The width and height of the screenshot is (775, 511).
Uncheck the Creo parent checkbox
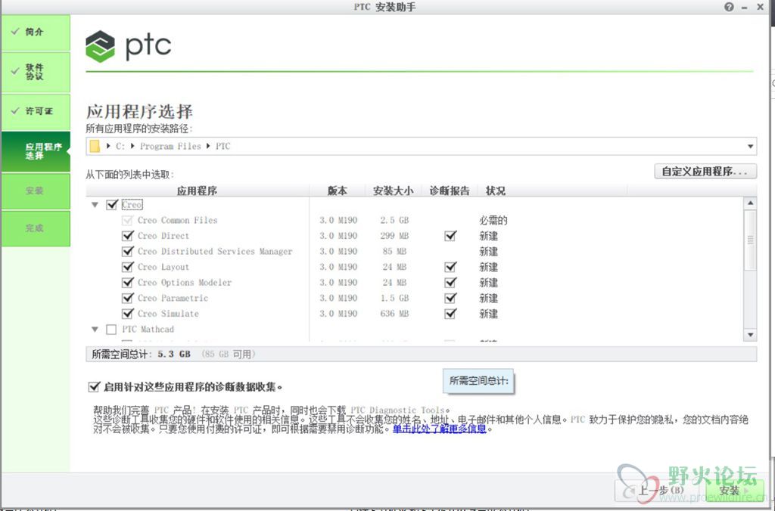click(x=112, y=204)
